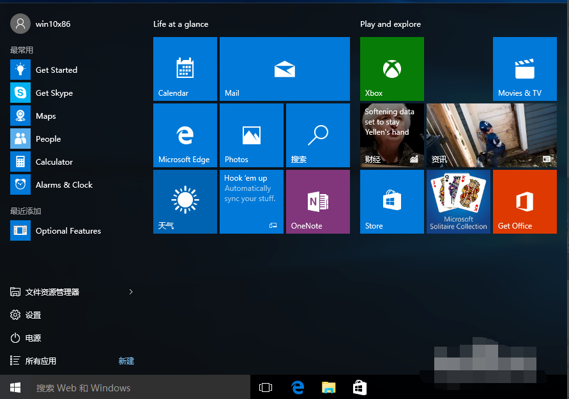This screenshot has height=399, width=569.
Task: Launch the Store tile
Action: (391, 202)
